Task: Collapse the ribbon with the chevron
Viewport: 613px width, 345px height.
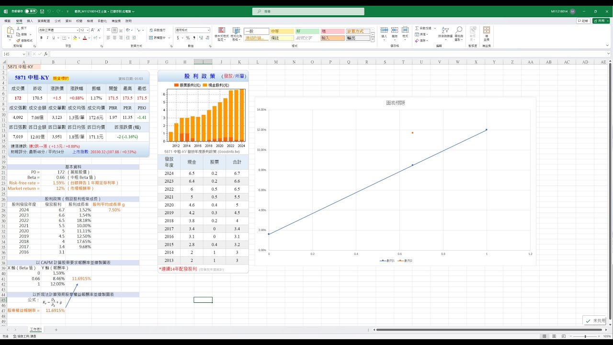Action: [608, 46]
